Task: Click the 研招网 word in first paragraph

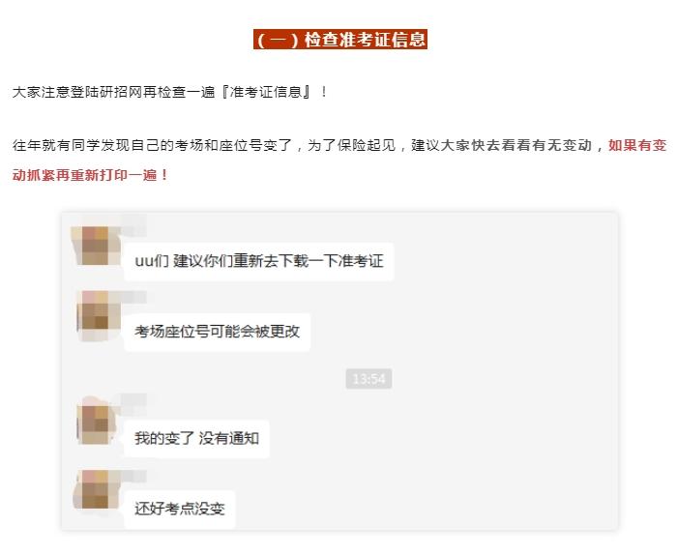Action: pyautogui.click(x=121, y=92)
